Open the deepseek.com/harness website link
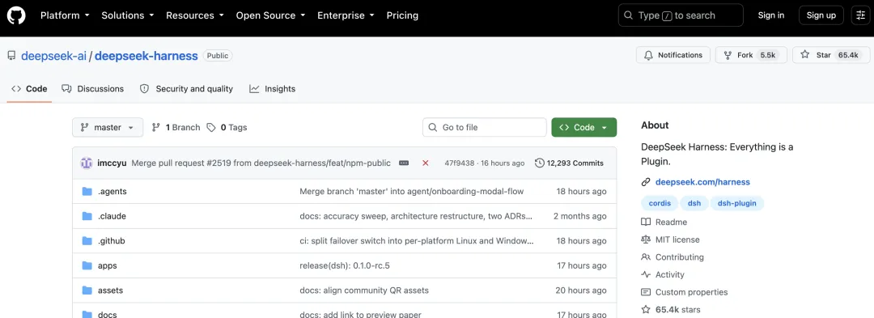Image resolution: width=874 pixels, height=318 pixels. pyautogui.click(x=703, y=182)
